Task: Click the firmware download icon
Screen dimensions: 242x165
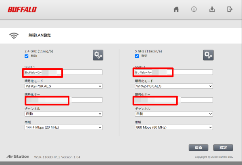Action: click(x=212, y=9)
